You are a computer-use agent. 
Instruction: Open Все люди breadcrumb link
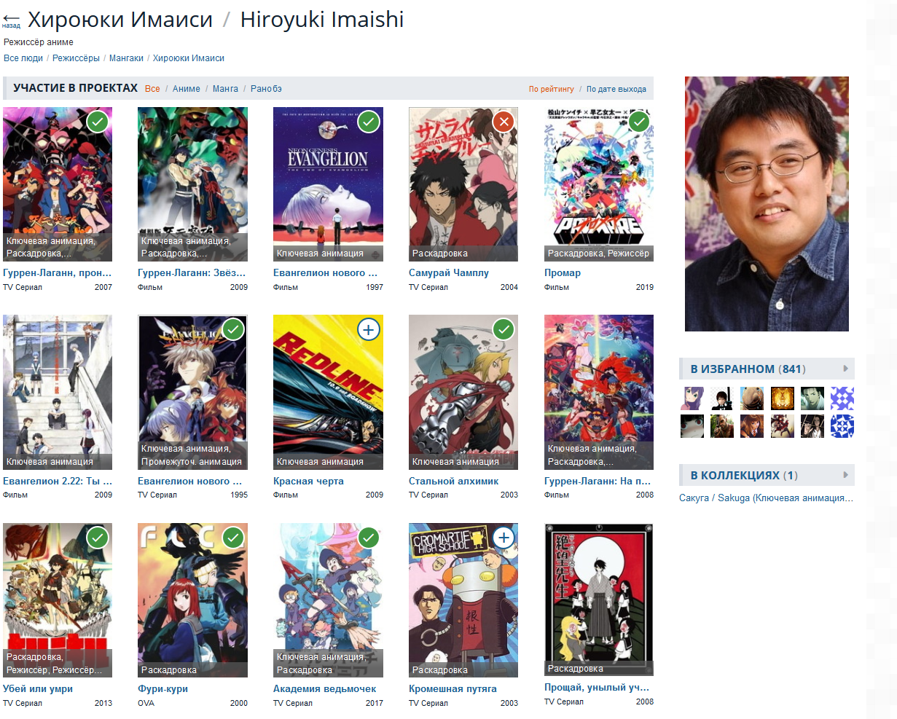click(23, 58)
